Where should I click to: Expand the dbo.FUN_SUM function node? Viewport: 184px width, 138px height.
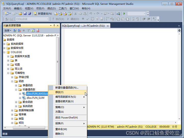click(x=20, y=98)
